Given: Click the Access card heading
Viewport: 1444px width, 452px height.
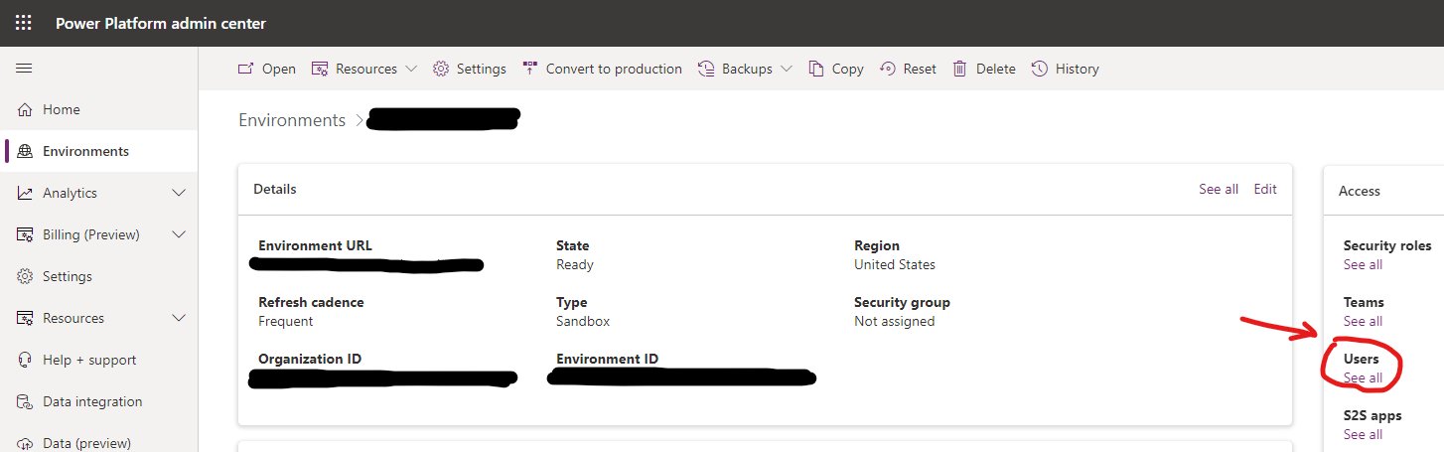Looking at the screenshot, I should [1360, 191].
